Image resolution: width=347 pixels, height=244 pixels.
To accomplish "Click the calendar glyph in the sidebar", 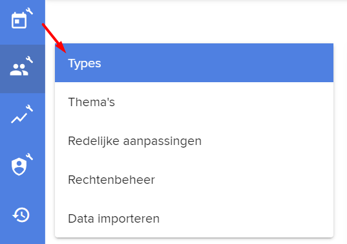I will (19, 21).
